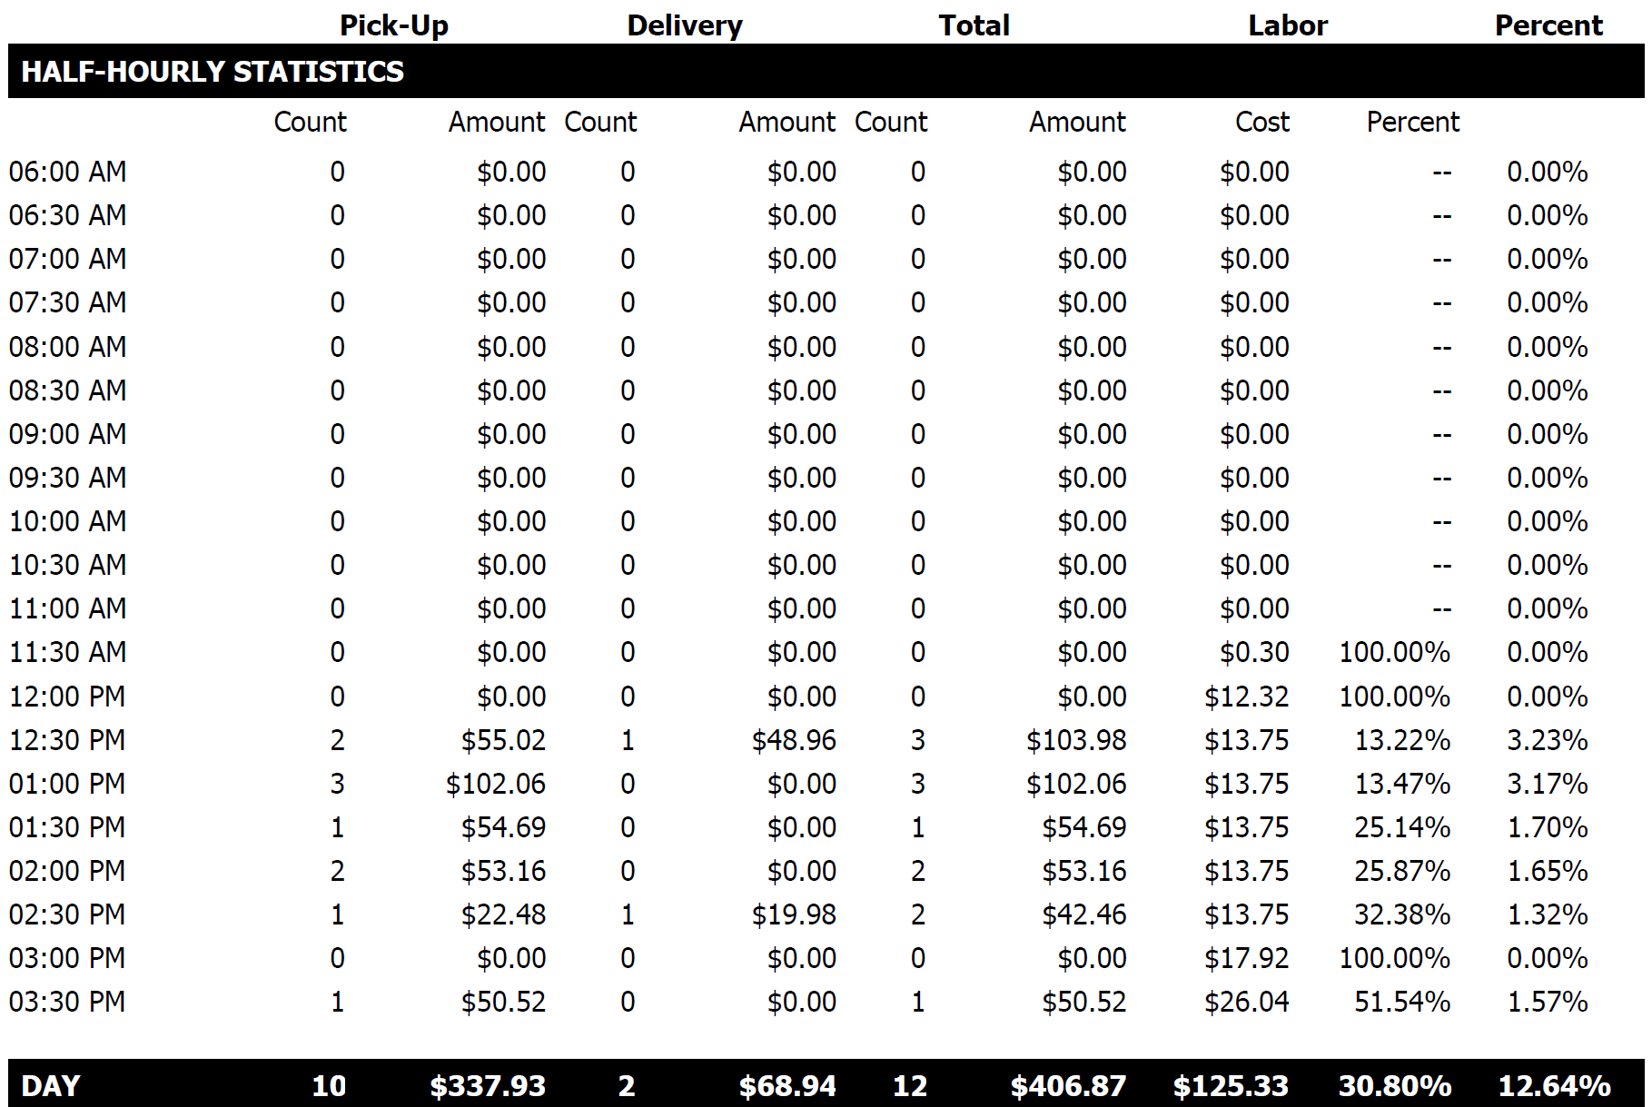Select the 06:00 AM row label
The width and height of the screenshot is (1652, 1107).
[67, 172]
